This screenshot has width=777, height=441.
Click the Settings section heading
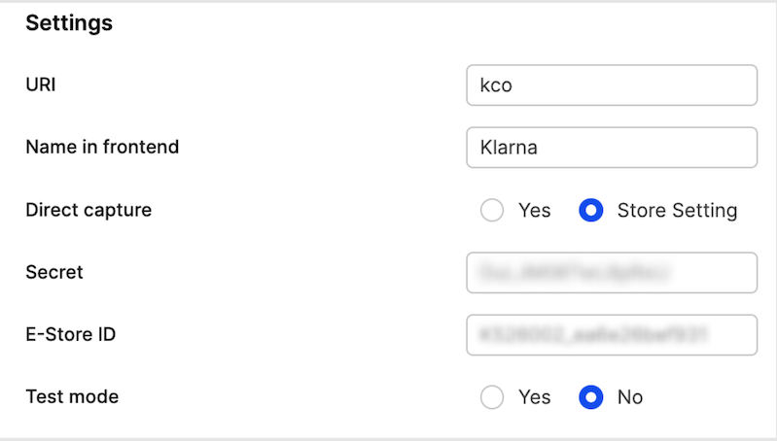point(69,23)
